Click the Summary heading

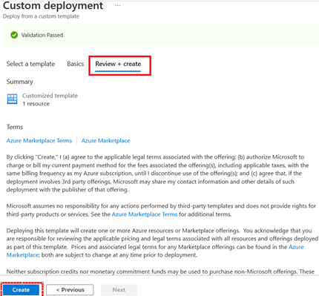20,82
